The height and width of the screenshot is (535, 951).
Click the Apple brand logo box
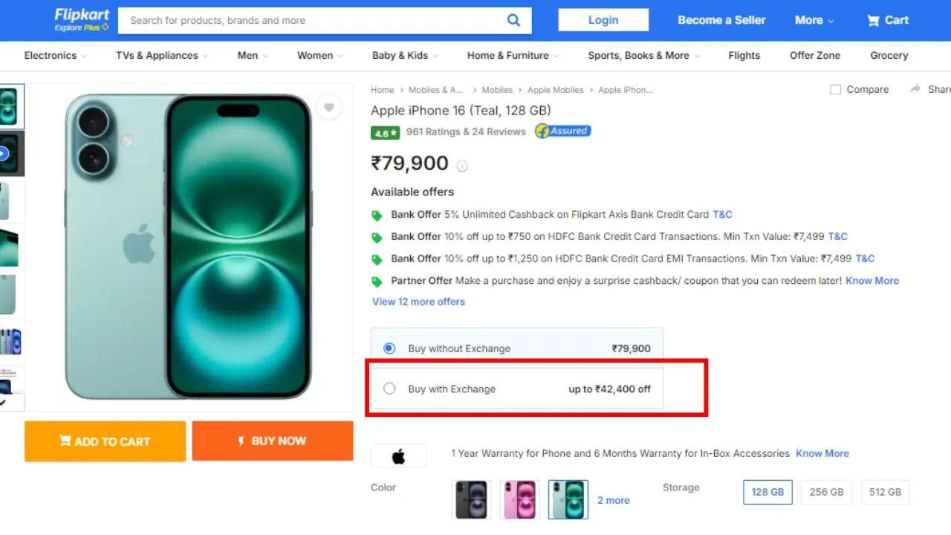pyautogui.click(x=398, y=456)
